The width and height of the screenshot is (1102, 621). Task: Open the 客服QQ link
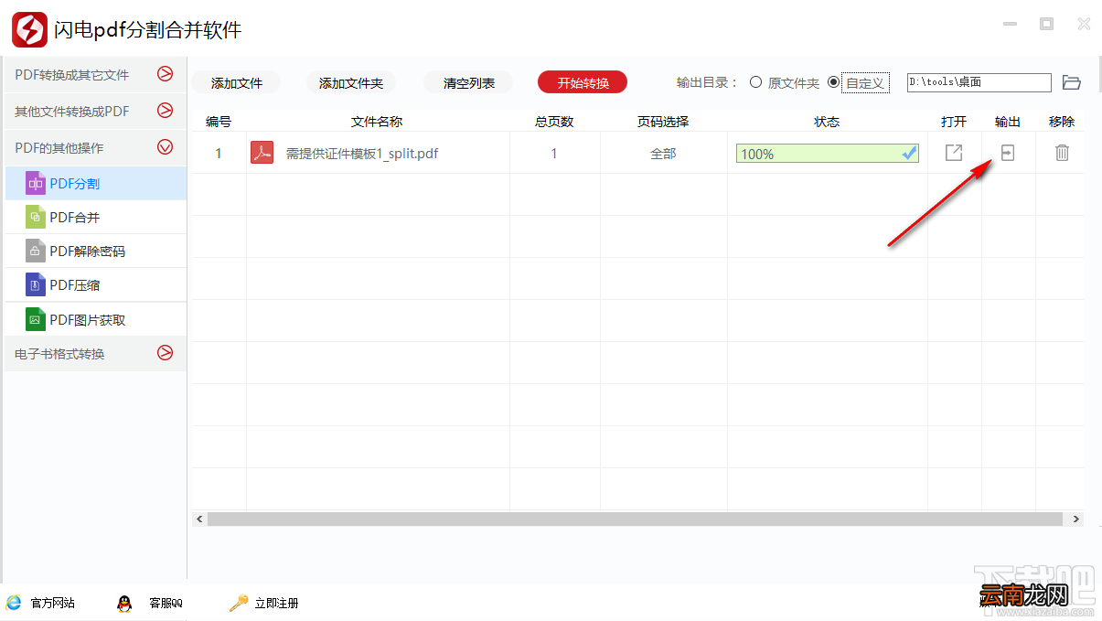(166, 603)
